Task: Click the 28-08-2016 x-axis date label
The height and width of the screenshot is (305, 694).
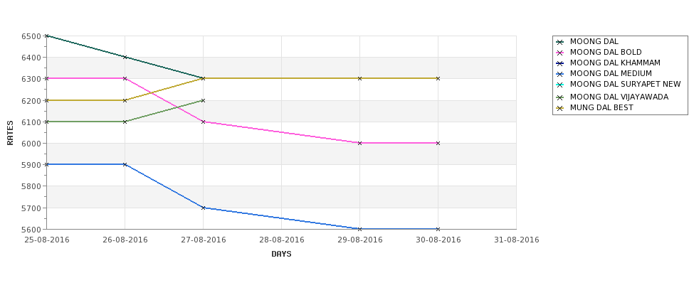Action: (x=281, y=240)
